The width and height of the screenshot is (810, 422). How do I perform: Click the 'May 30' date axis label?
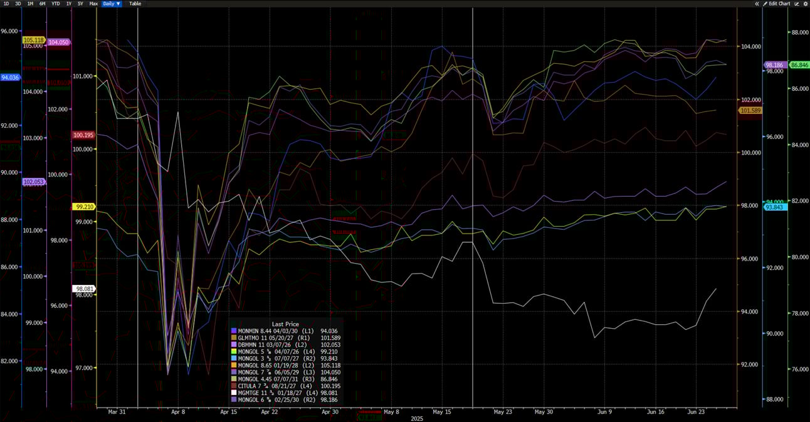pyautogui.click(x=543, y=412)
